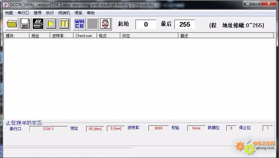This screenshot has height=158, width=279.
Task: Open the 档案 menu
Action: tap(9, 13)
